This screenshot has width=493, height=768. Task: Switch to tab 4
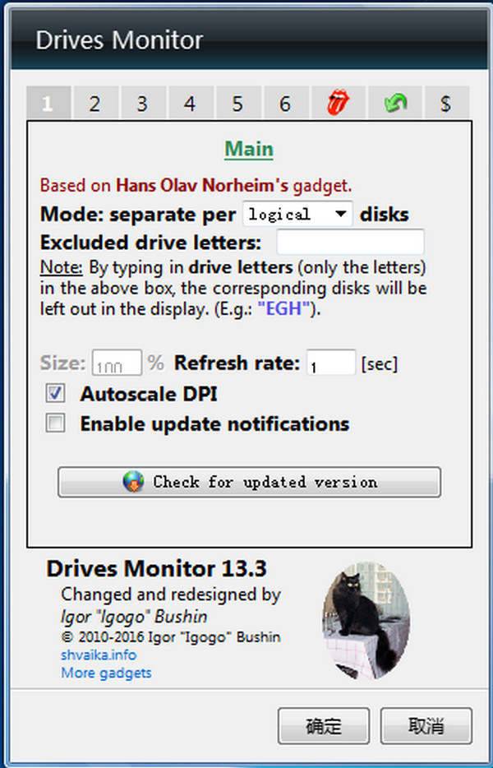pos(191,103)
